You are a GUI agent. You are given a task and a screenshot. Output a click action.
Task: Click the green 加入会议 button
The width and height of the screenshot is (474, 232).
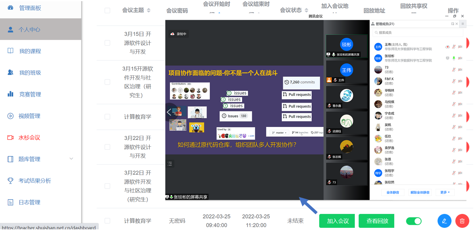point(337,221)
